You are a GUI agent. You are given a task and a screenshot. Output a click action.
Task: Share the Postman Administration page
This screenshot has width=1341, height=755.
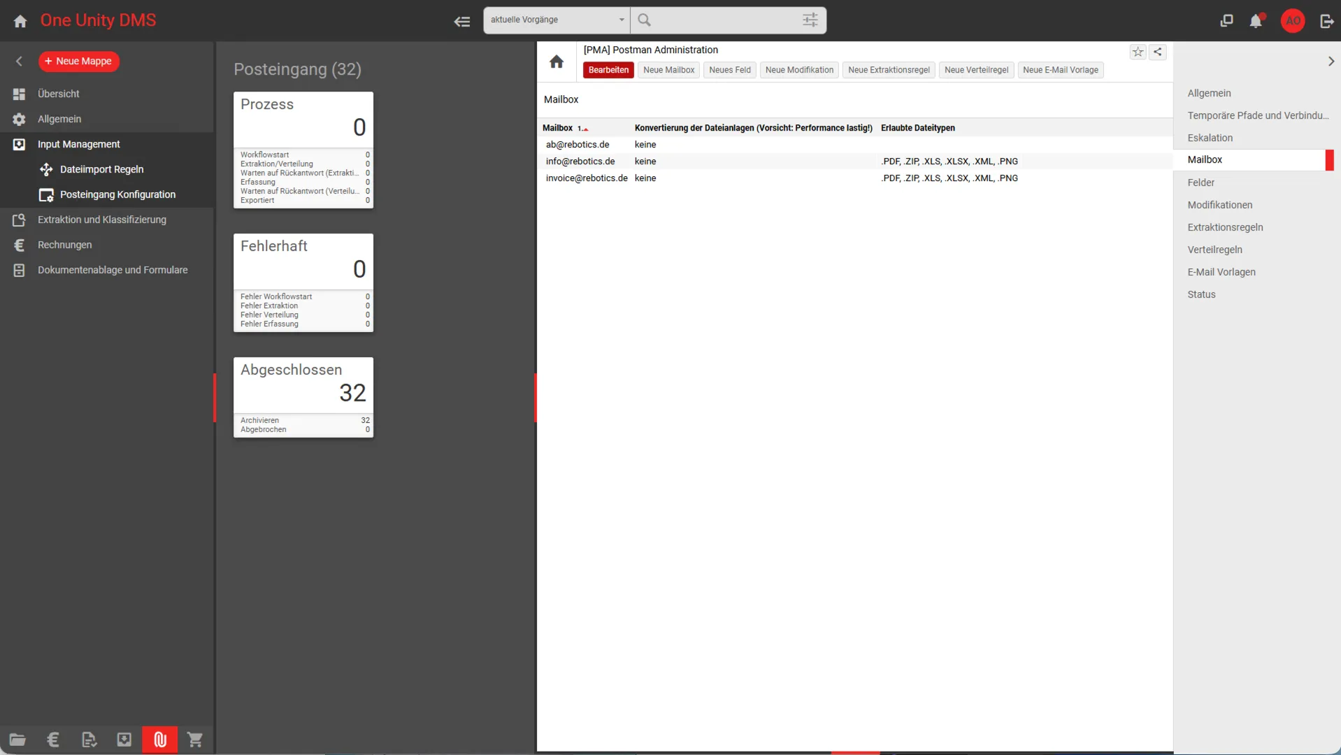pyautogui.click(x=1158, y=52)
